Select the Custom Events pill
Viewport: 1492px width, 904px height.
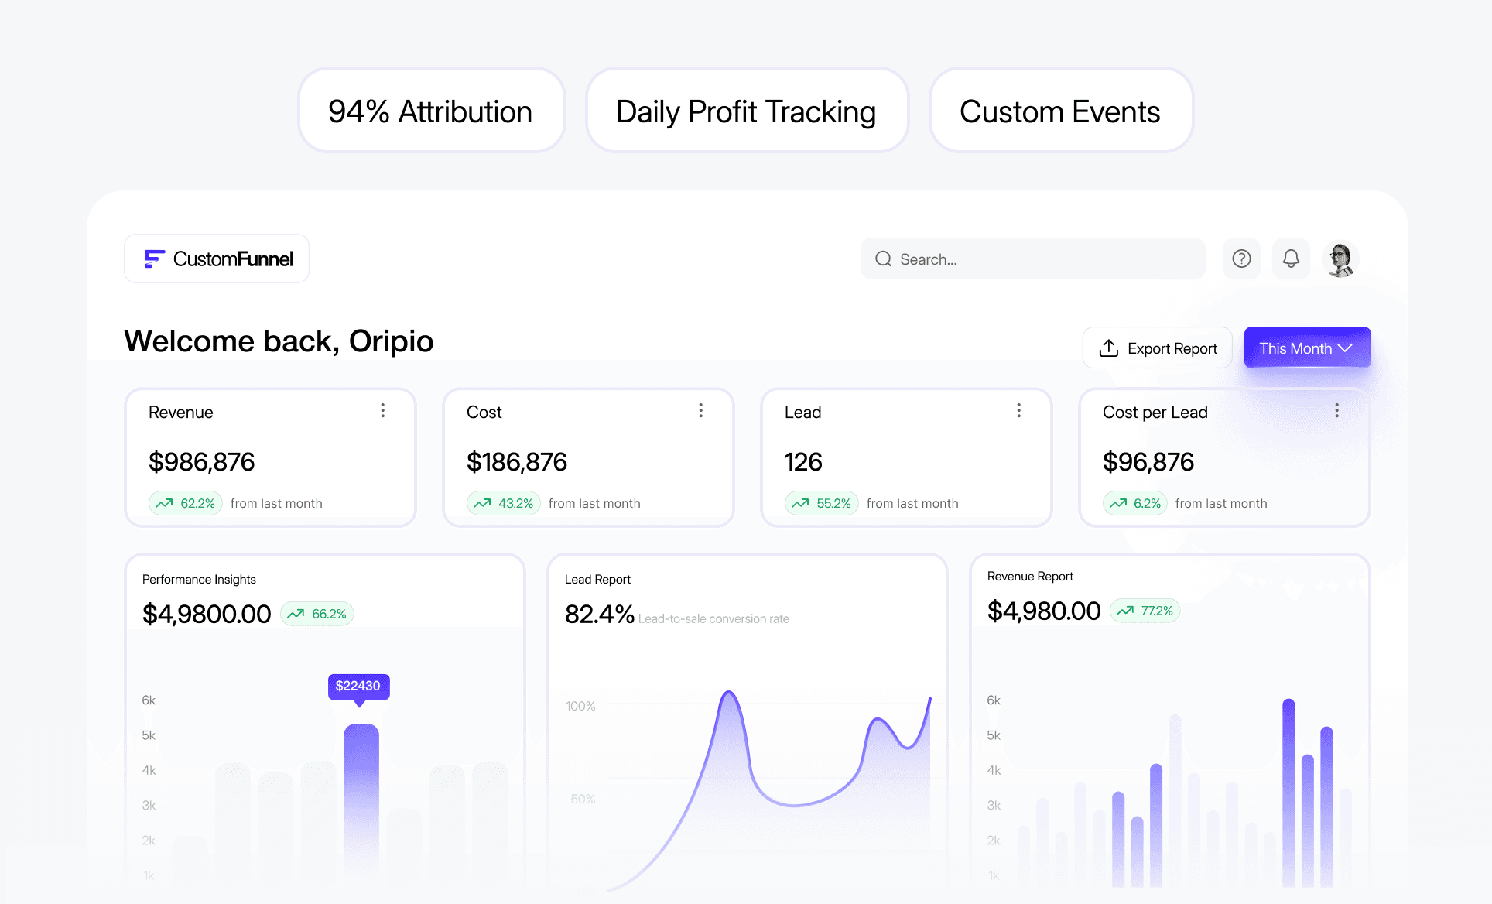tap(1060, 111)
